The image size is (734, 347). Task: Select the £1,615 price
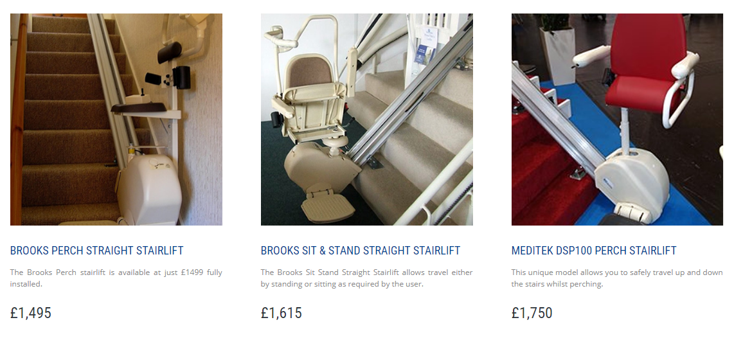tap(282, 313)
